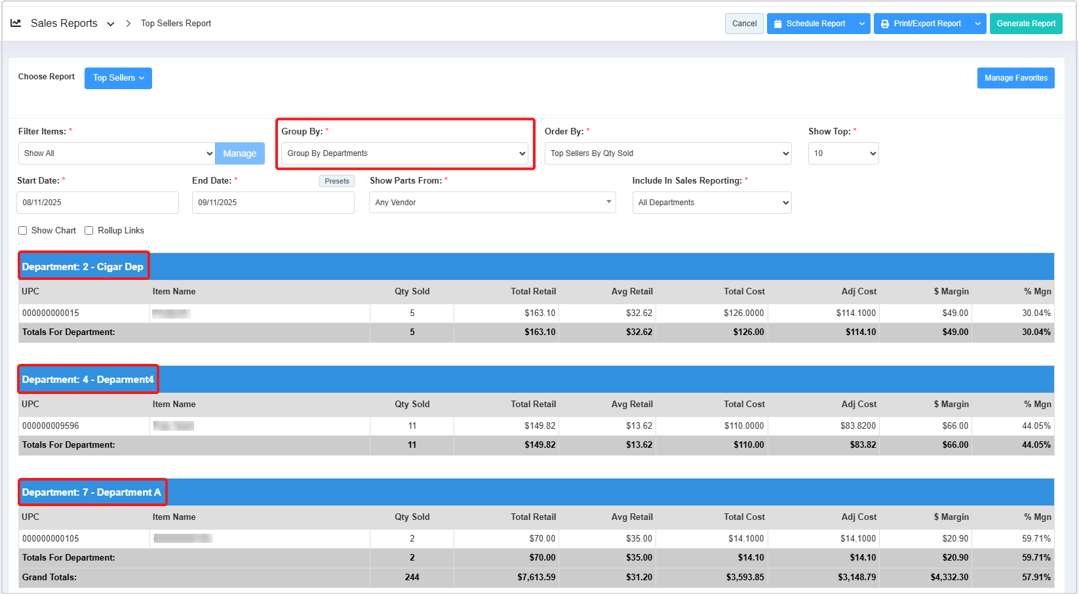
Task: Expand the Order By dropdown
Action: click(667, 153)
